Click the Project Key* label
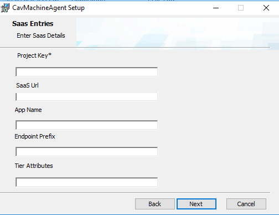Viewport: 279px width, 215px height. (34, 55)
